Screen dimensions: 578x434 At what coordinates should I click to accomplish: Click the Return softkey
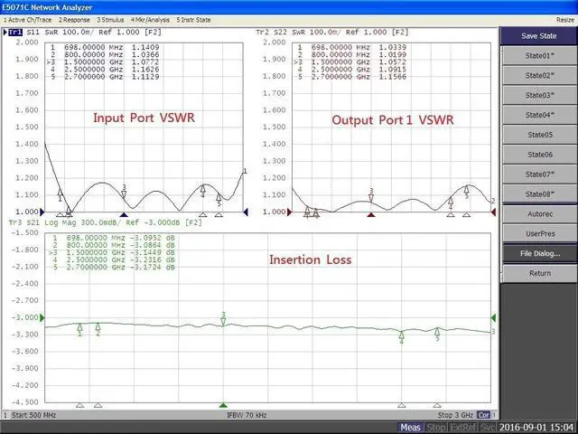tap(540, 273)
